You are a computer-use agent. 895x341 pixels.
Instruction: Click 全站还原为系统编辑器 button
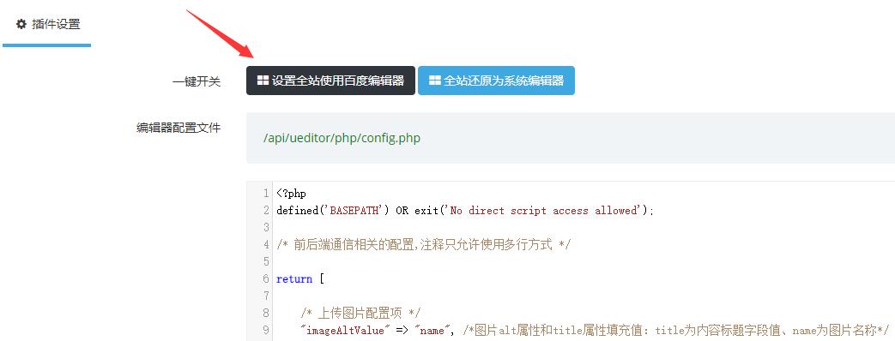tap(496, 81)
